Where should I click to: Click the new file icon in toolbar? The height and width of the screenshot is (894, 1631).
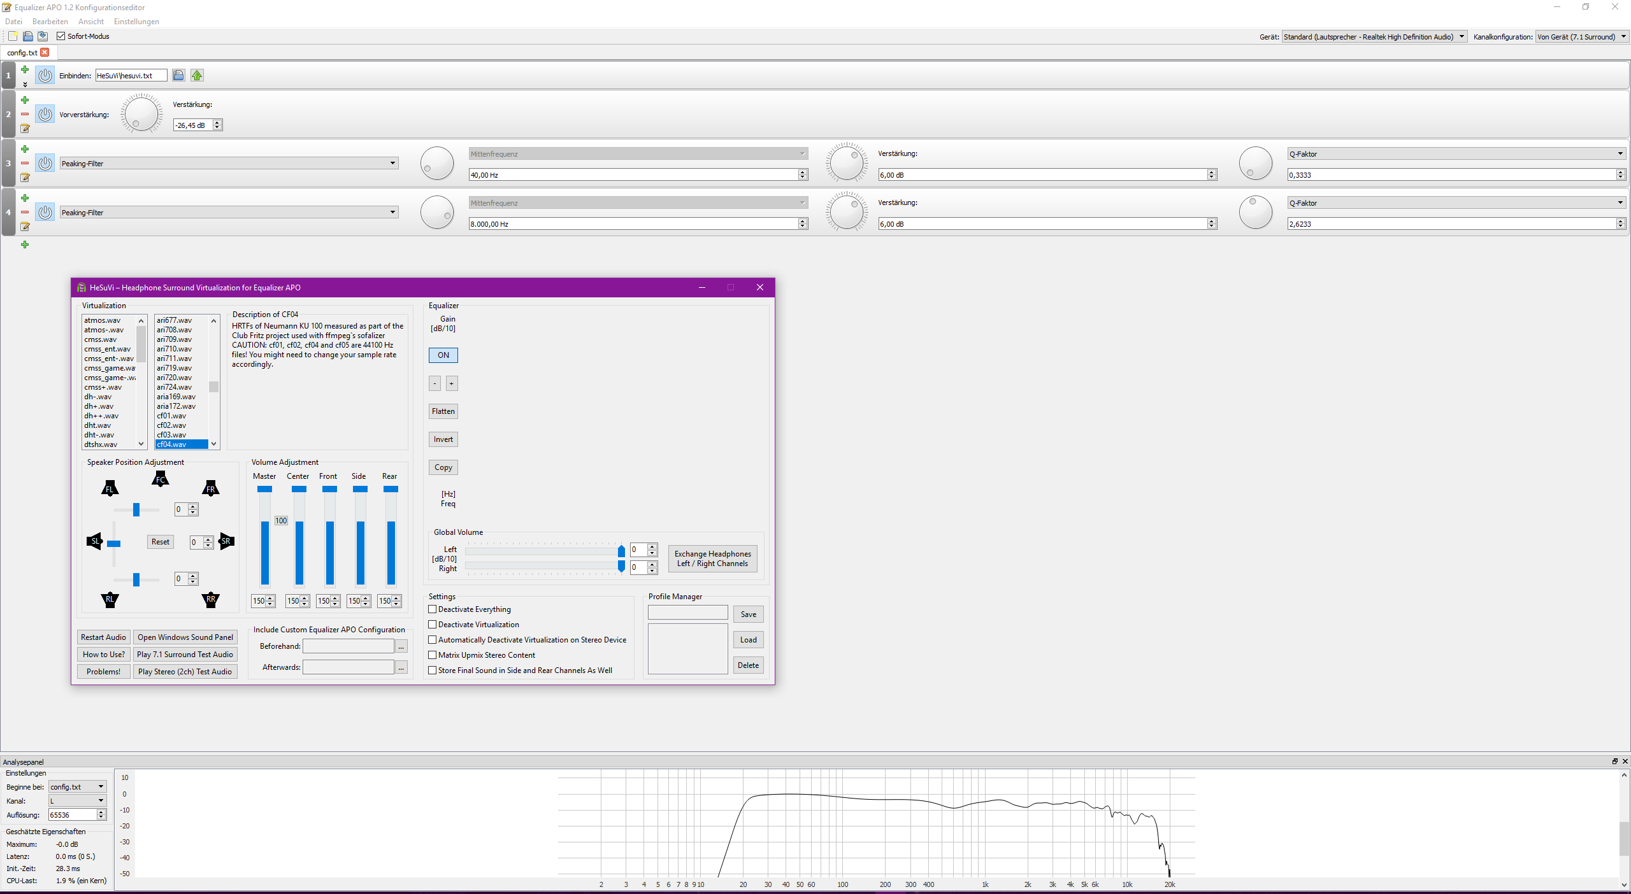(x=13, y=36)
